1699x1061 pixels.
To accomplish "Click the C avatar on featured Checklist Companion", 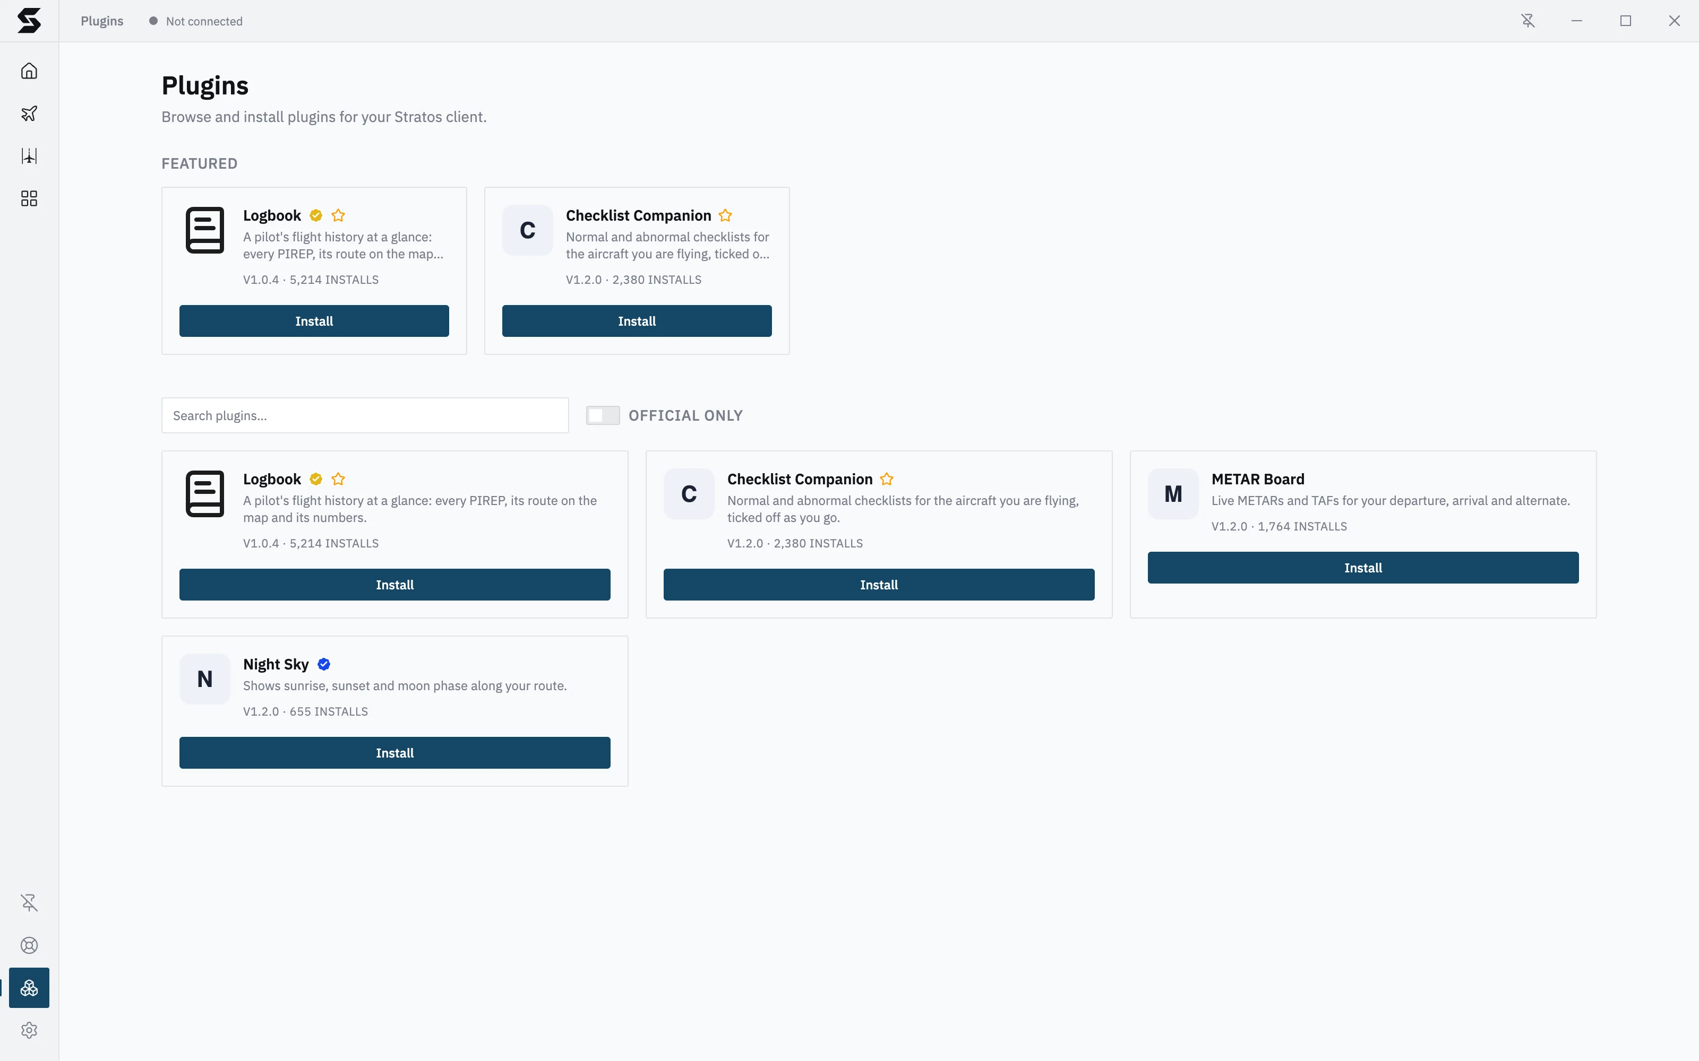I will [527, 230].
